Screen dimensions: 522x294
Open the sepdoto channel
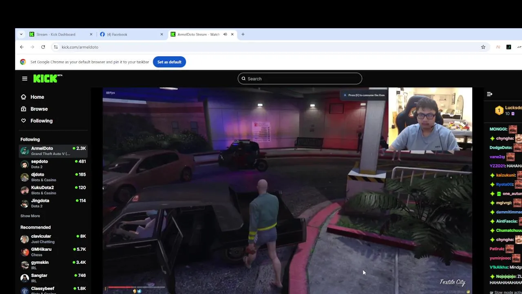(53, 164)
